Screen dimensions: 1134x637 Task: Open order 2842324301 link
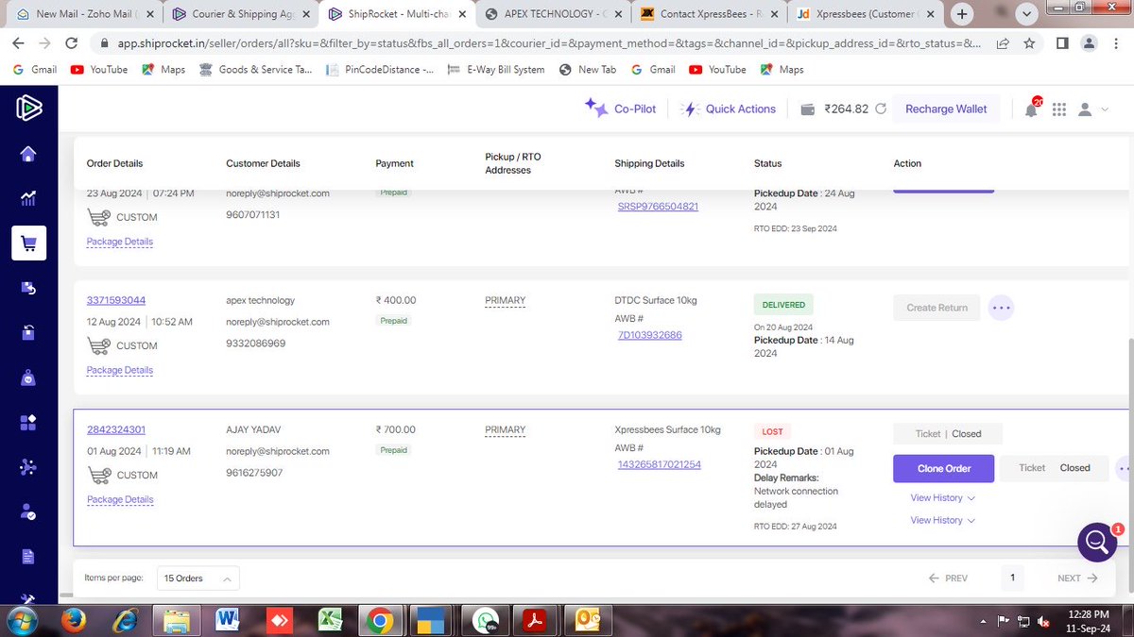tap(116, 429)
